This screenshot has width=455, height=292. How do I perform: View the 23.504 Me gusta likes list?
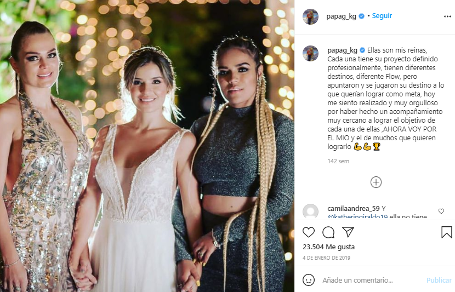[x=328, y=247]
